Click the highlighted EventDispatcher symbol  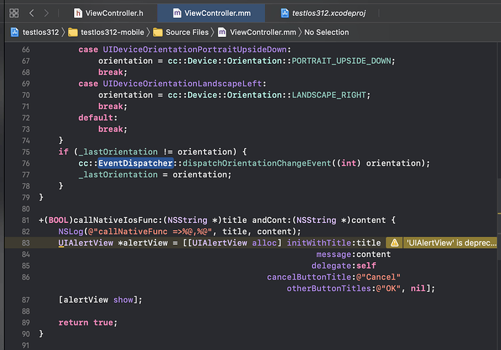(136, 163)
